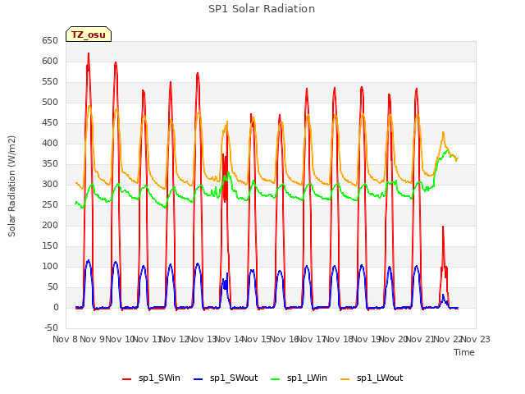Viewport: 525px width, 394px height.
Task: Click the Nov 23 x-axis tick label
Action: coord(476,339)
